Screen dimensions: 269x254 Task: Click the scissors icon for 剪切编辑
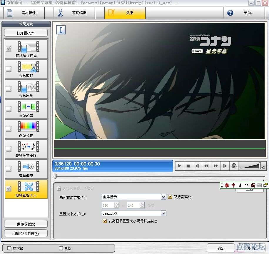60,13
